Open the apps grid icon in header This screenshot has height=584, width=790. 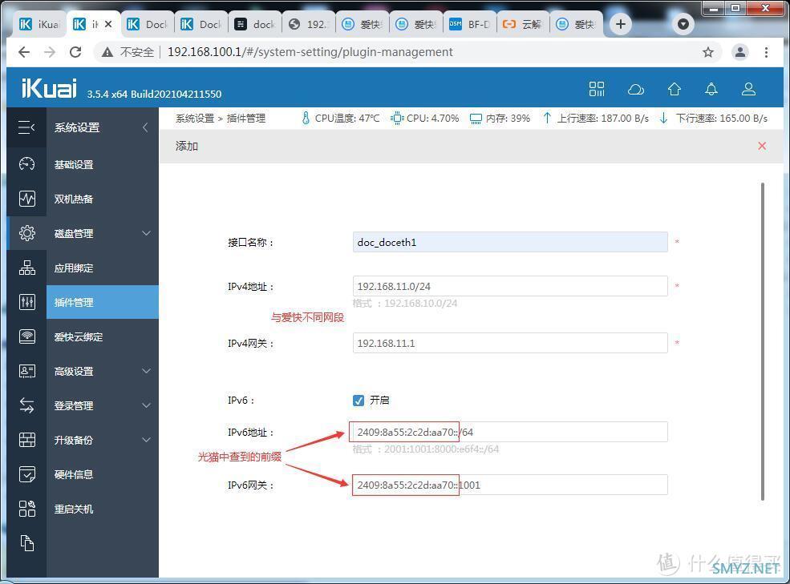pos(597,89)
